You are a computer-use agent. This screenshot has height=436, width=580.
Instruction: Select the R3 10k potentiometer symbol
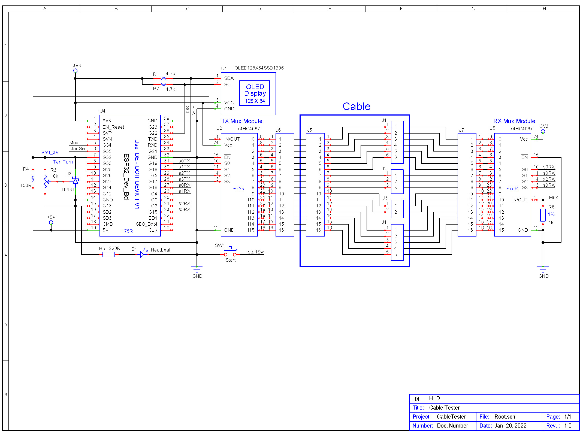(46, 181)
